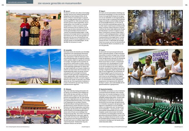Image resolution: width=189 pixels, height=131 pixels.
Task: Click the 'Herero's' heading
Action: pyautogui.click(x=68, y=11)
